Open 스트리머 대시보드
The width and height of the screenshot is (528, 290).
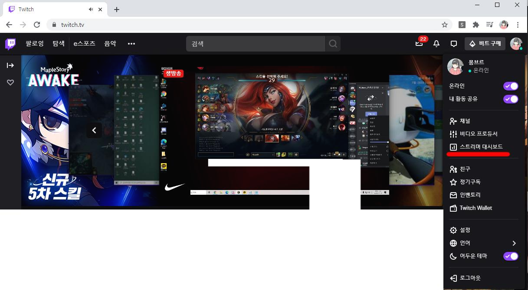pos(483,147)
